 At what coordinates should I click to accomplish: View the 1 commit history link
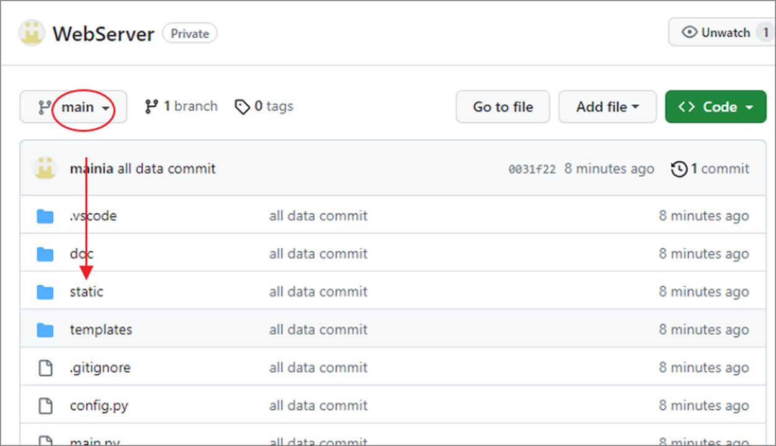point(710,169)
